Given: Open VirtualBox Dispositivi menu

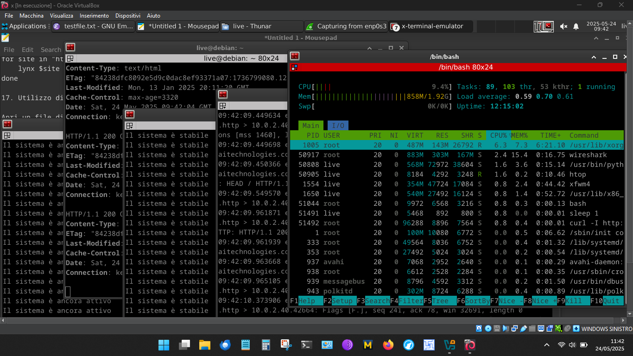Looking at the screenshot, I should (128, 16).
